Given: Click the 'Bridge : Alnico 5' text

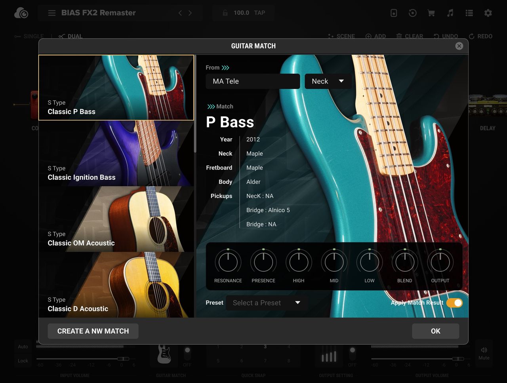Looking at the screenshot, I should click(268, 210).
